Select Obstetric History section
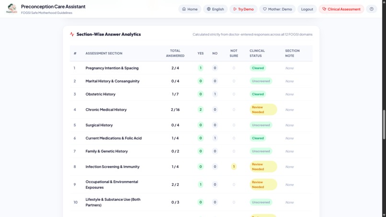 pos(191,94)
